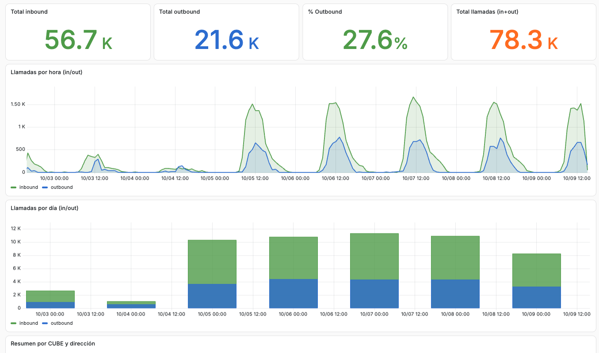
Task: Open the Total llamadas (in+out) panel menu
Action: 487,12
